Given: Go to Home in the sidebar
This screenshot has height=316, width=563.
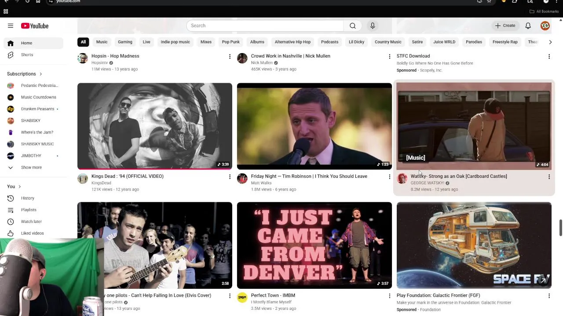Looking at the screenshot, I should pos(33,43).
